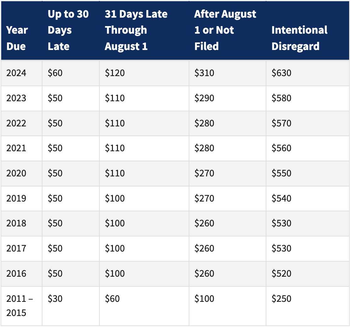Viewport: 351px width, 327px height.
Task: Select the $310 cell in 2024 row
Action: 204,73
